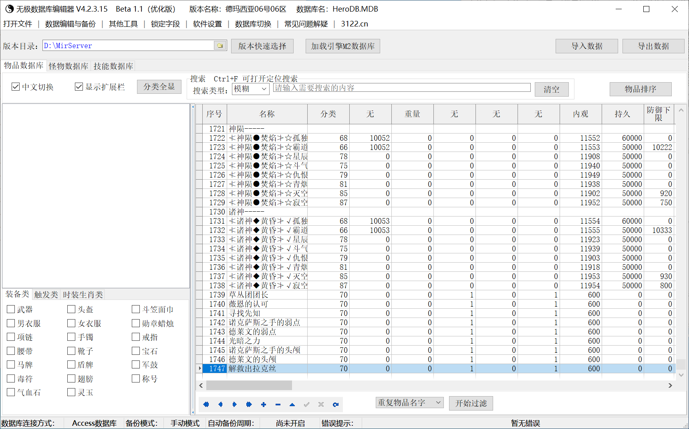The image size is (689, 429).
Task: Toggle 中文切换 checkbox
Action: [16, 87]
